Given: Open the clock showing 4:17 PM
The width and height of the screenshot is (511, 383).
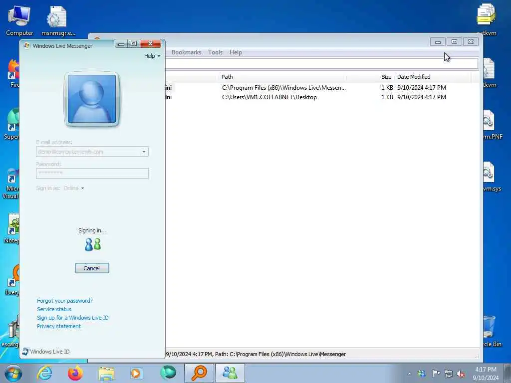Looking at the screenshot, I should pyautogui.click(x=486, y=373).
